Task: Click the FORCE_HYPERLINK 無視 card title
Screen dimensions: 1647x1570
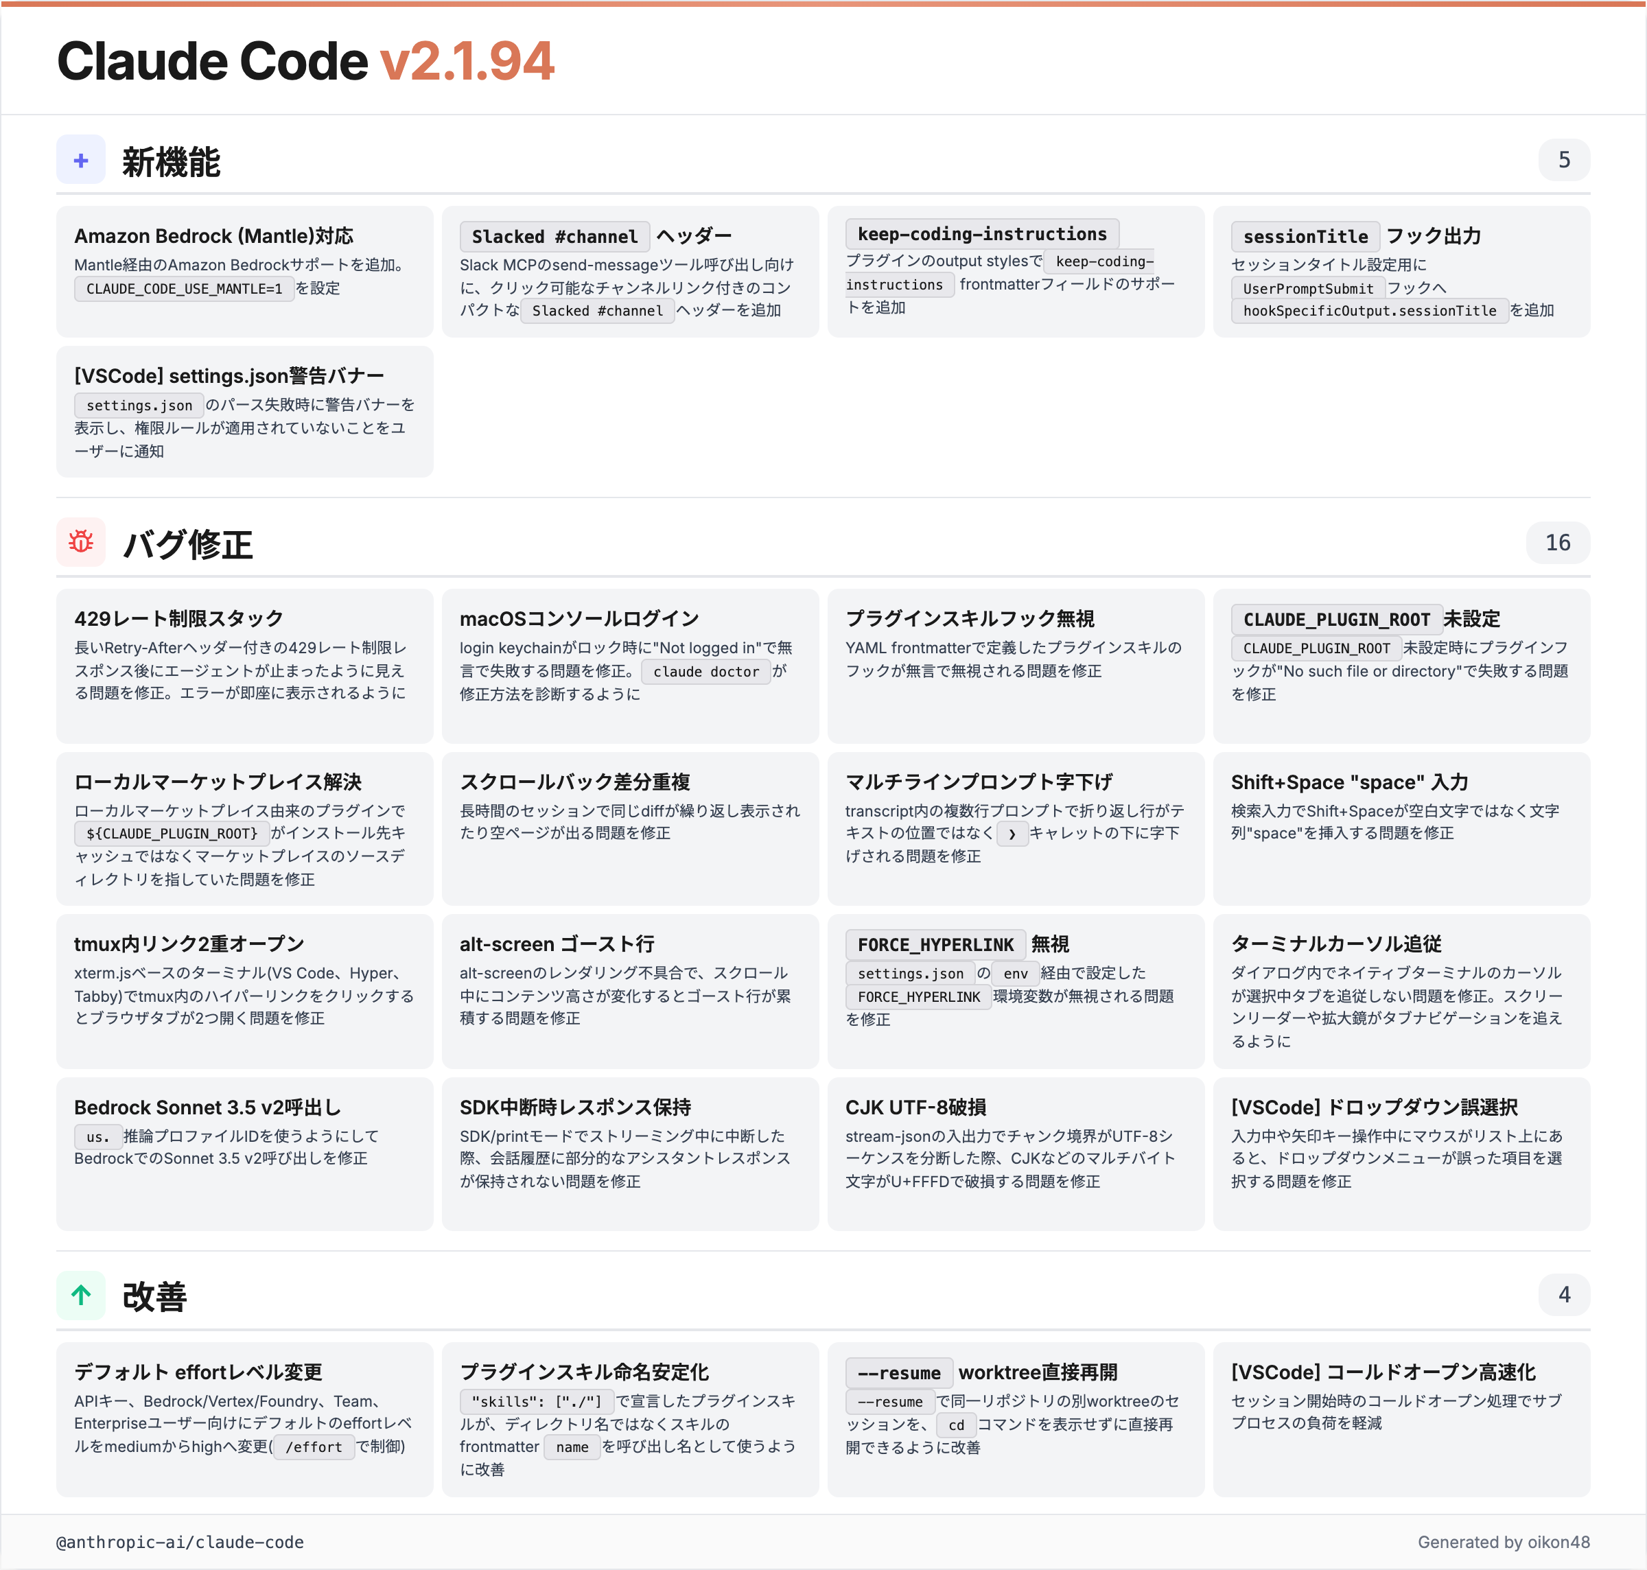Action: [957, 945]
